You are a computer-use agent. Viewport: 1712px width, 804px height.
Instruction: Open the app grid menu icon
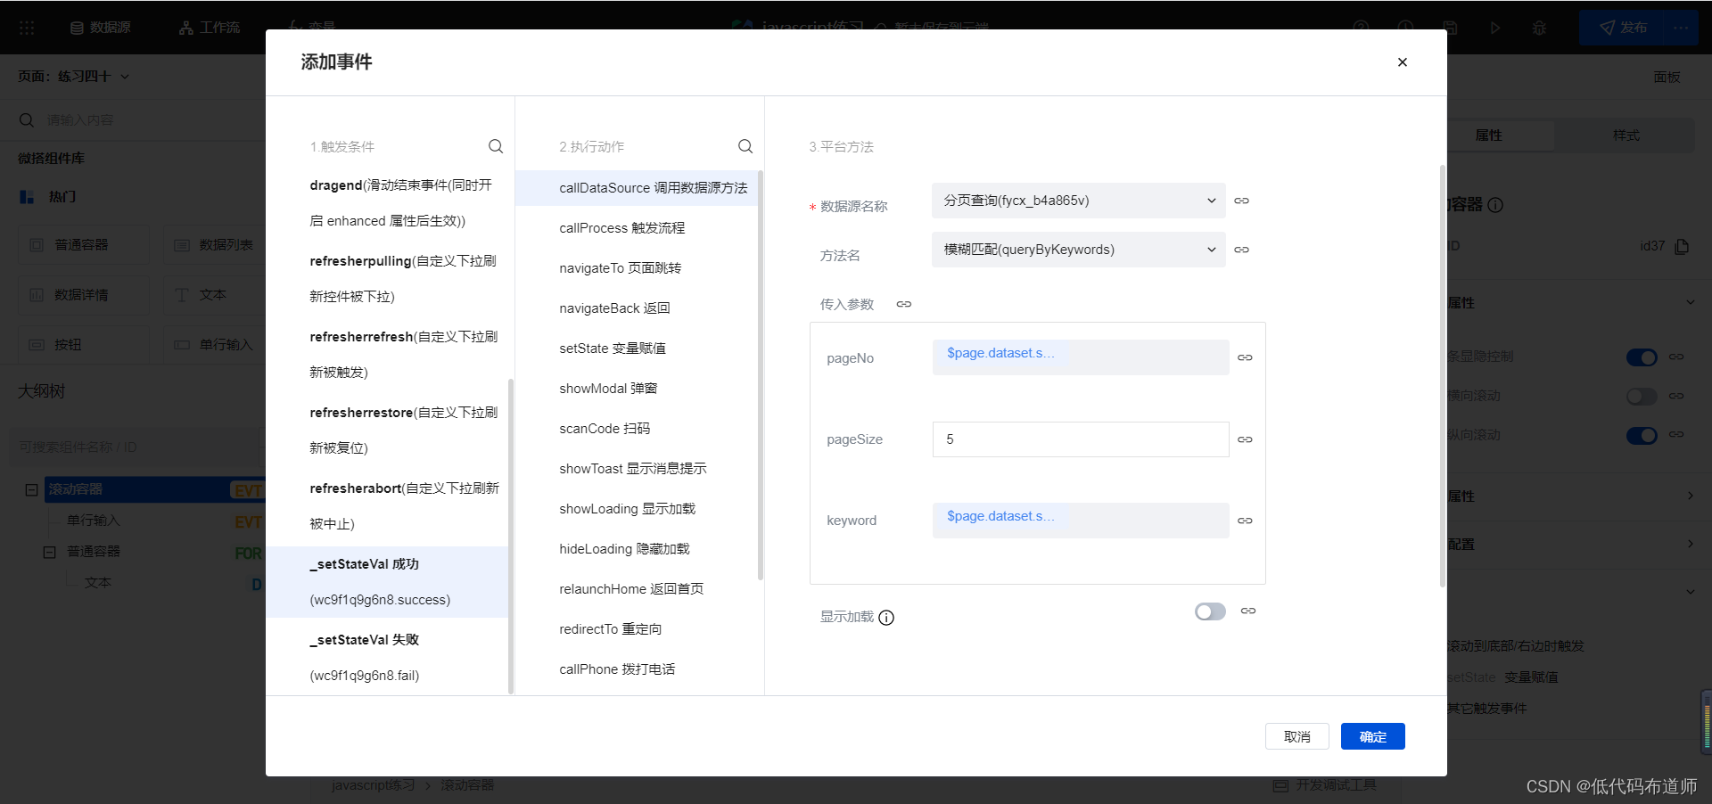tap(27, 28)
